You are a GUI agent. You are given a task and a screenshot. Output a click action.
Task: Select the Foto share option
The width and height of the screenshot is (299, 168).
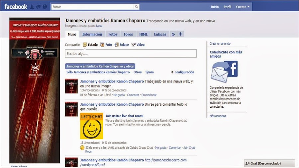[x=106, y=45]
